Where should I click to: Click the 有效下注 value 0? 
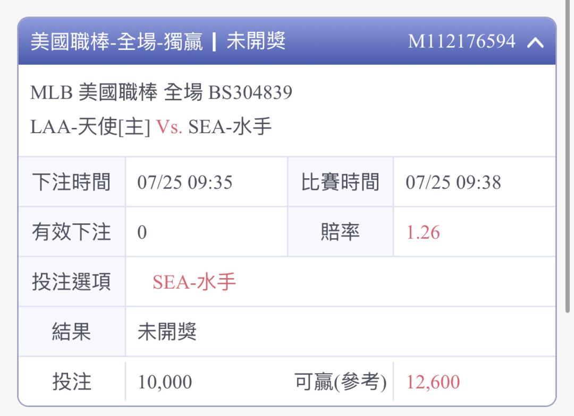[x=142, y=232]
